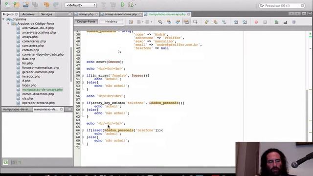The image size is (313, 176).
Task: Collapse the isset fold at line 66
Action: pyautogui.click(x=83, y=131)
